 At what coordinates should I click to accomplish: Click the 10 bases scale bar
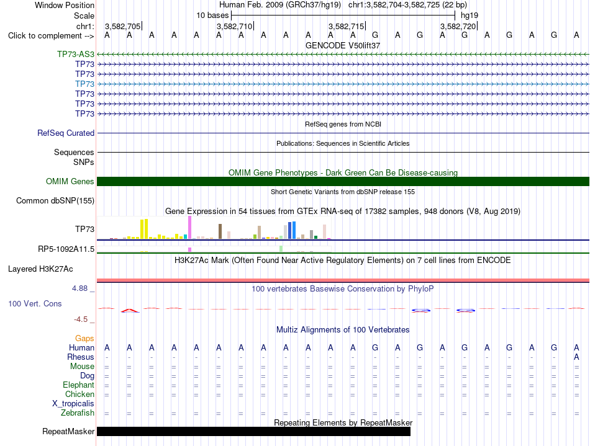[343, 16]
